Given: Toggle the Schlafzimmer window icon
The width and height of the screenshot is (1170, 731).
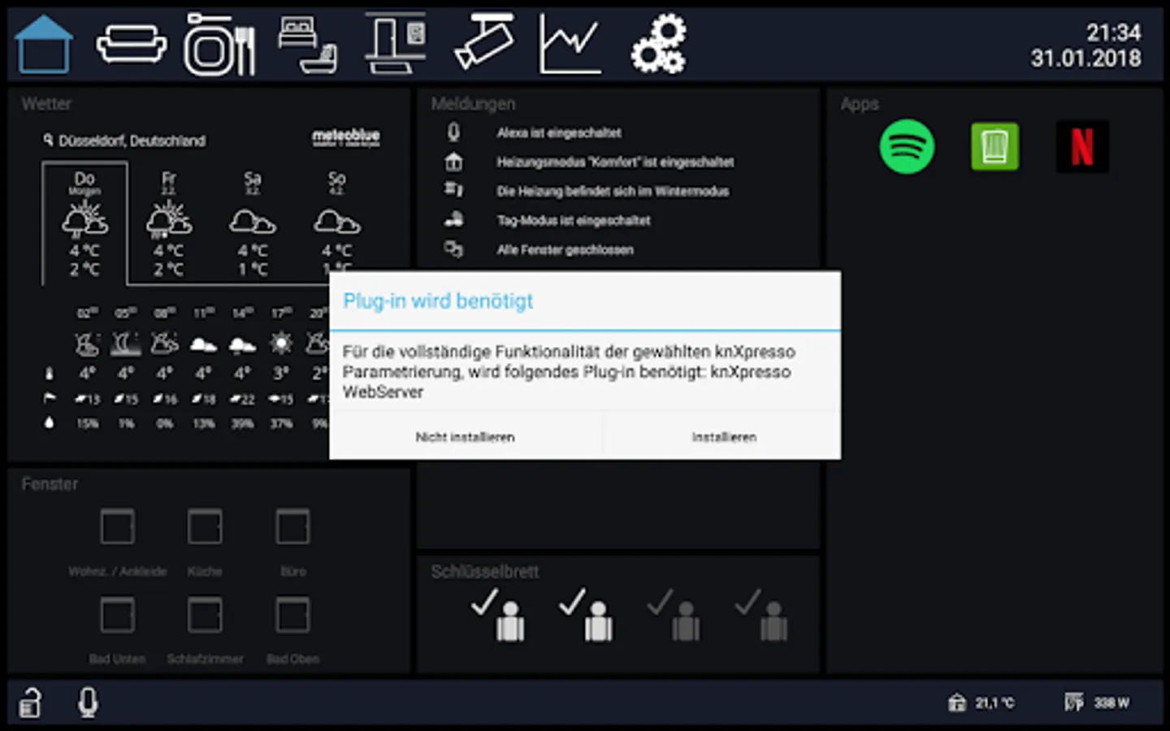Looking at the screenshot, I should point(205,615).
